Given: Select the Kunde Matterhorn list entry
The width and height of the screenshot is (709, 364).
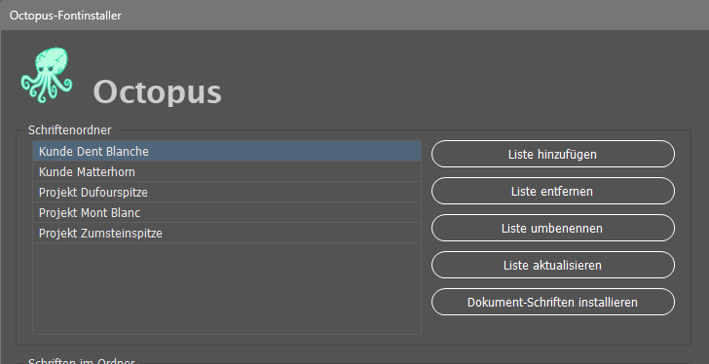Looking at the screenshot, I should (227, 171).
